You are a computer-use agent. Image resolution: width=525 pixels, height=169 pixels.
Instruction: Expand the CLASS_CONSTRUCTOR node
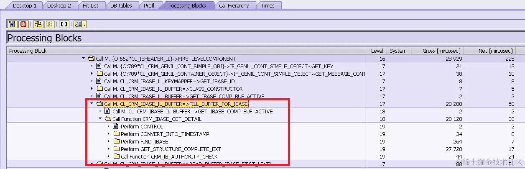(92, 89)
